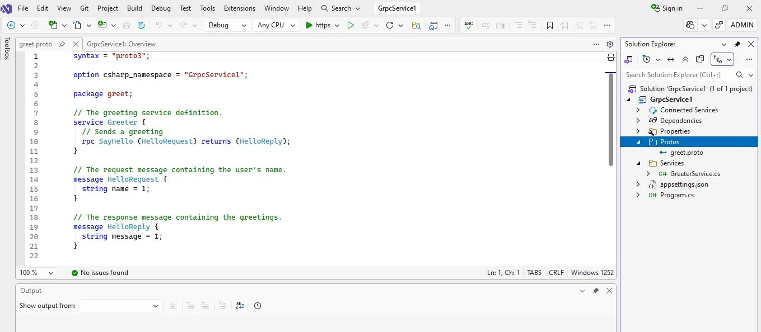
Task: Click the Ln: 1, Ch: 1 position indicator
Action: pos(503,273)
